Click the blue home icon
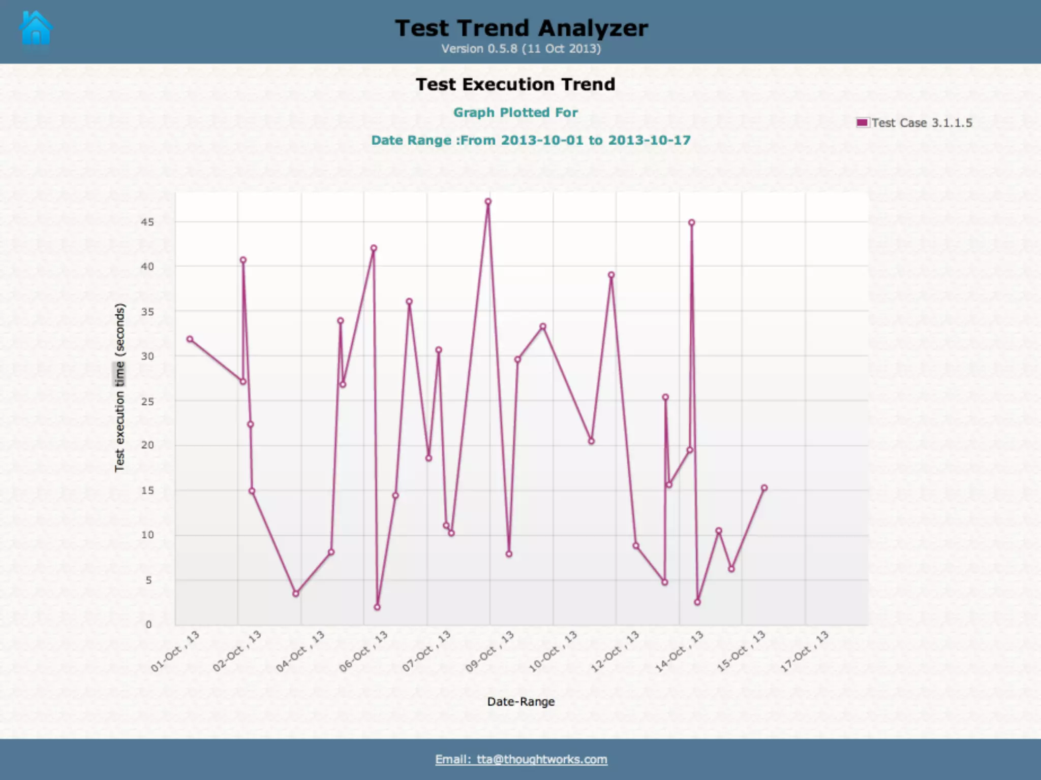This screenshot has height=780, width=1041. [36, 28]
